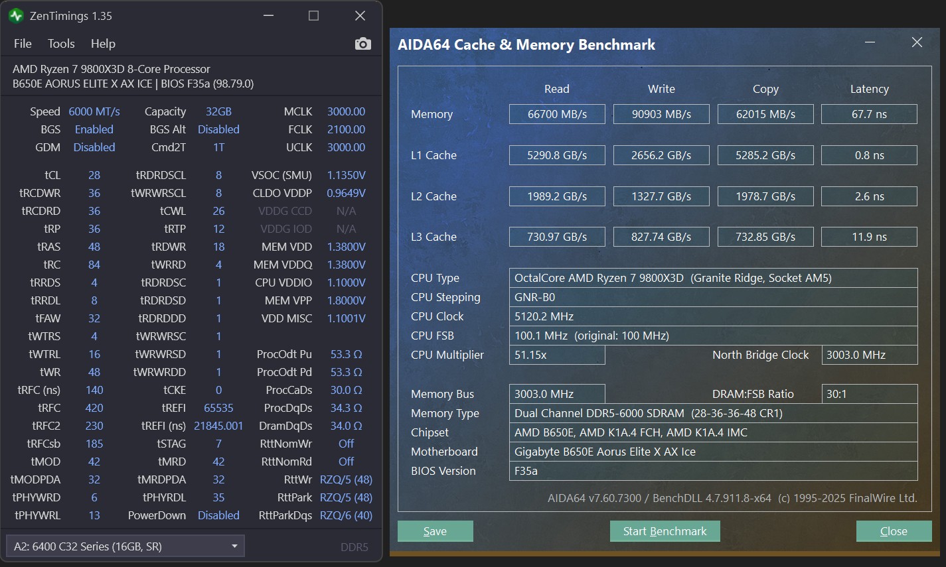Click the Memory Read speed result field

coord(557,113)
